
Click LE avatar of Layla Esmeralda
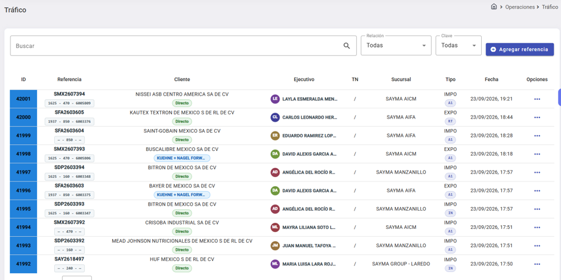pos(275,99)
